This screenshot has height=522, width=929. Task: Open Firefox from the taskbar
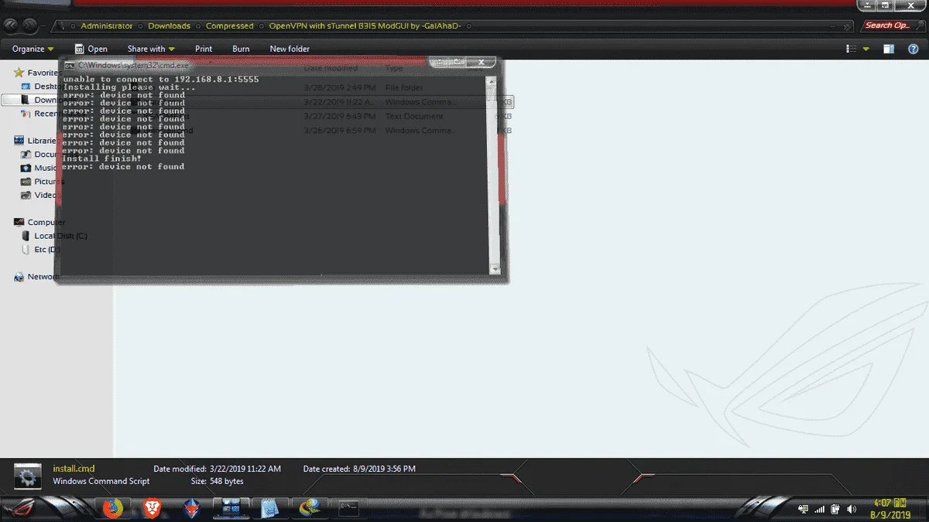point(113,508)
